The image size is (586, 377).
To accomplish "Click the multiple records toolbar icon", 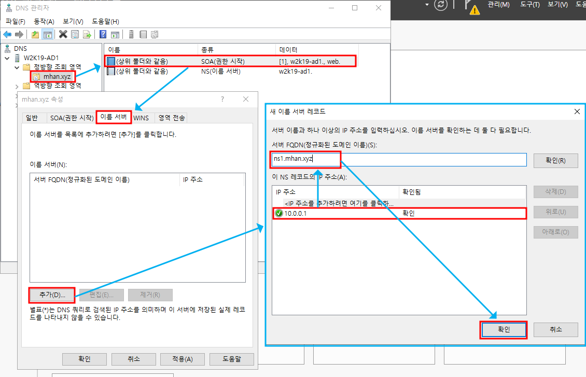I will (155, 35).
